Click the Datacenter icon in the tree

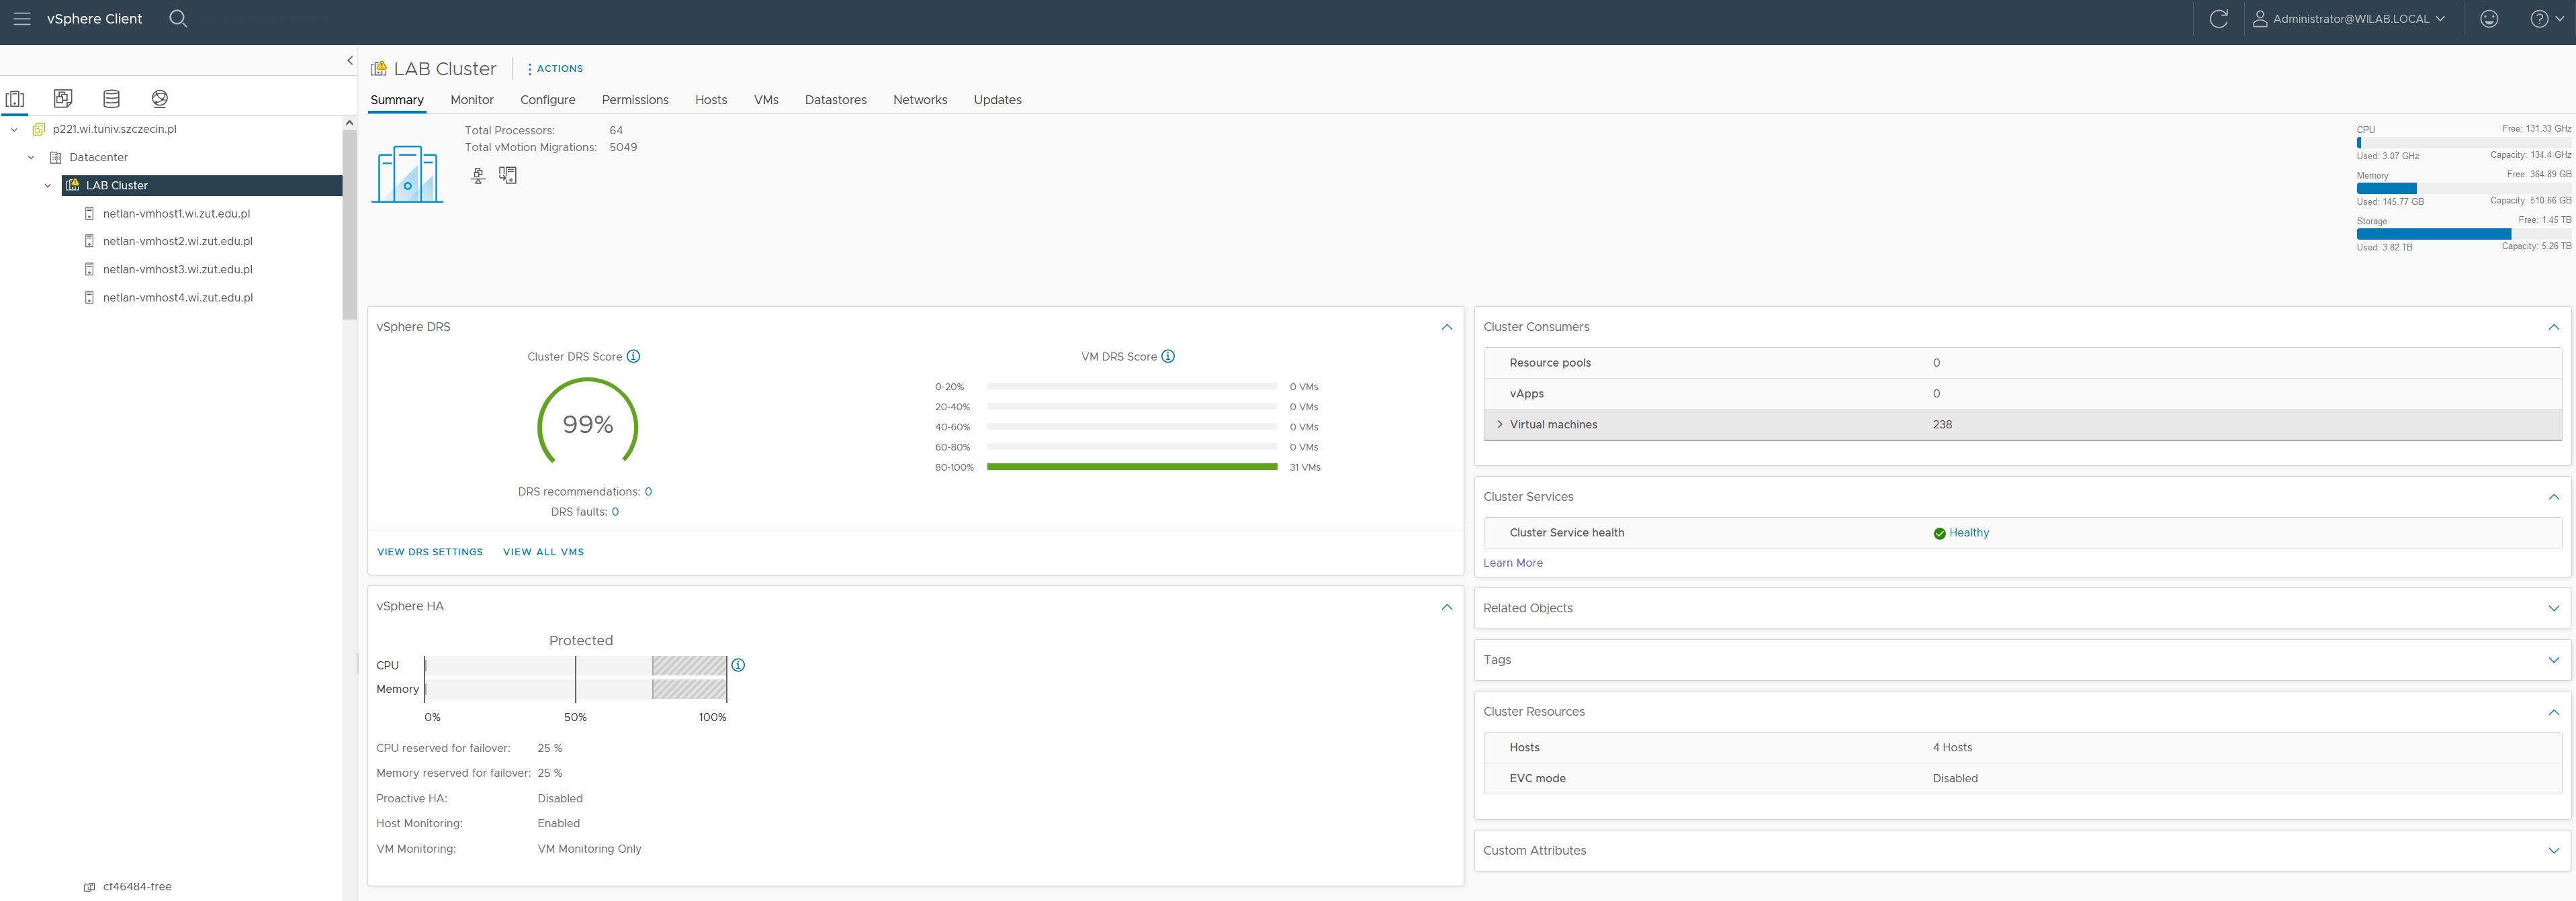tap(56, 157)
